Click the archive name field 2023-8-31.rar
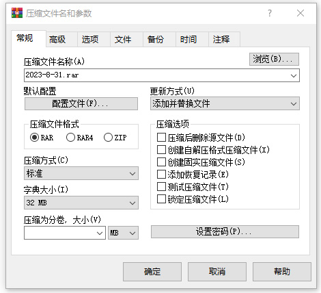 [x=162, y=75]
